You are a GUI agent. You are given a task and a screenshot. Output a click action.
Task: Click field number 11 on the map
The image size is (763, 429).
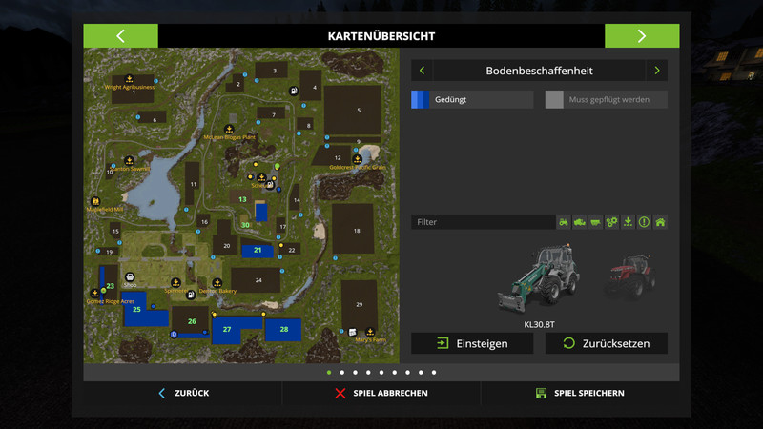pos(193,183)
